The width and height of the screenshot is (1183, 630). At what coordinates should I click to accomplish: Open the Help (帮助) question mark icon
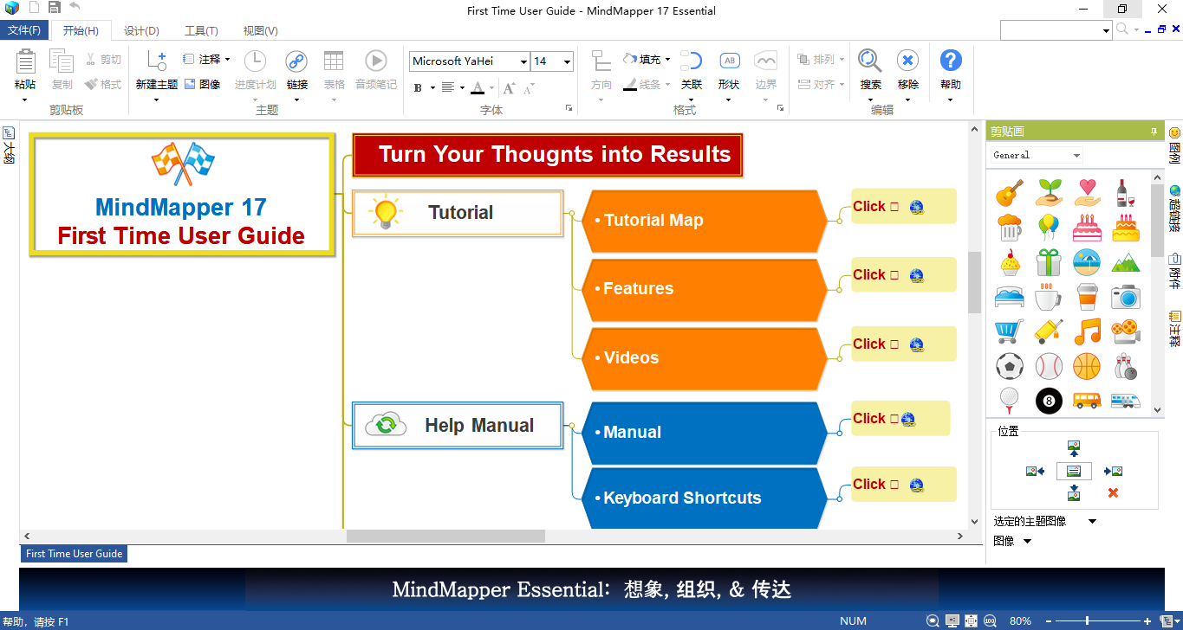951,61
